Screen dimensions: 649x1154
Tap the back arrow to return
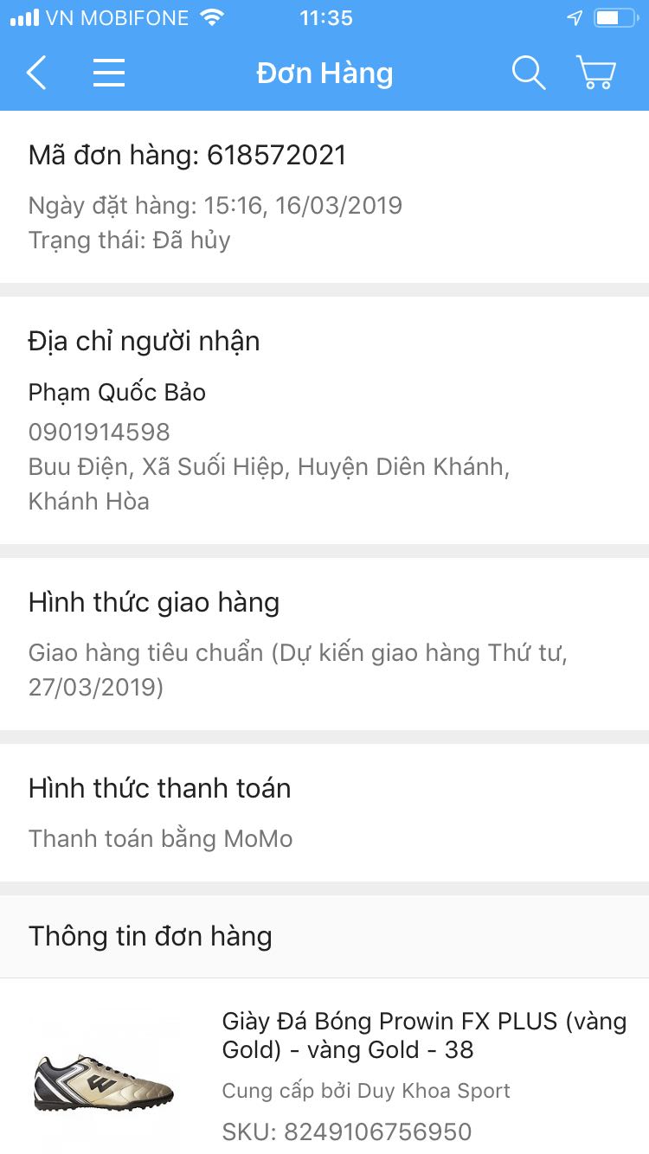[x=35, y=73]
